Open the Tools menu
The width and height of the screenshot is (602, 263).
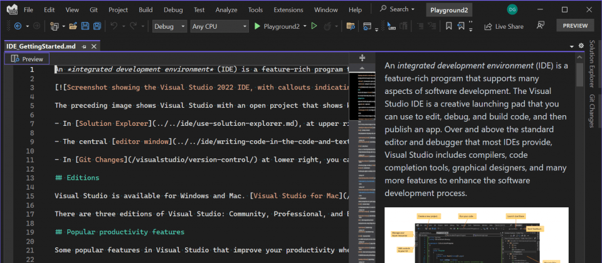(256, 9)
